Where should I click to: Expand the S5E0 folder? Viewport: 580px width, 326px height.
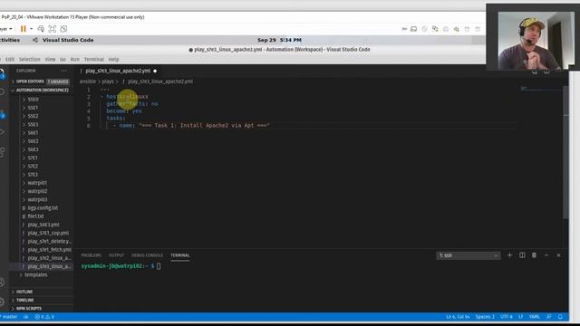point(33,100)
